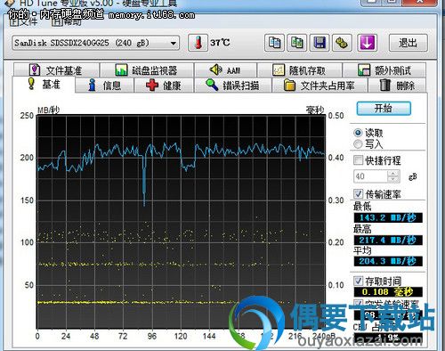Click the short stroke size input field

370,176
